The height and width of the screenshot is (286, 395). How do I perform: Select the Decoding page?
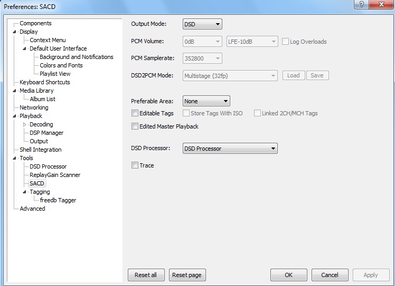pyautogui.click(x=41, y=124)
